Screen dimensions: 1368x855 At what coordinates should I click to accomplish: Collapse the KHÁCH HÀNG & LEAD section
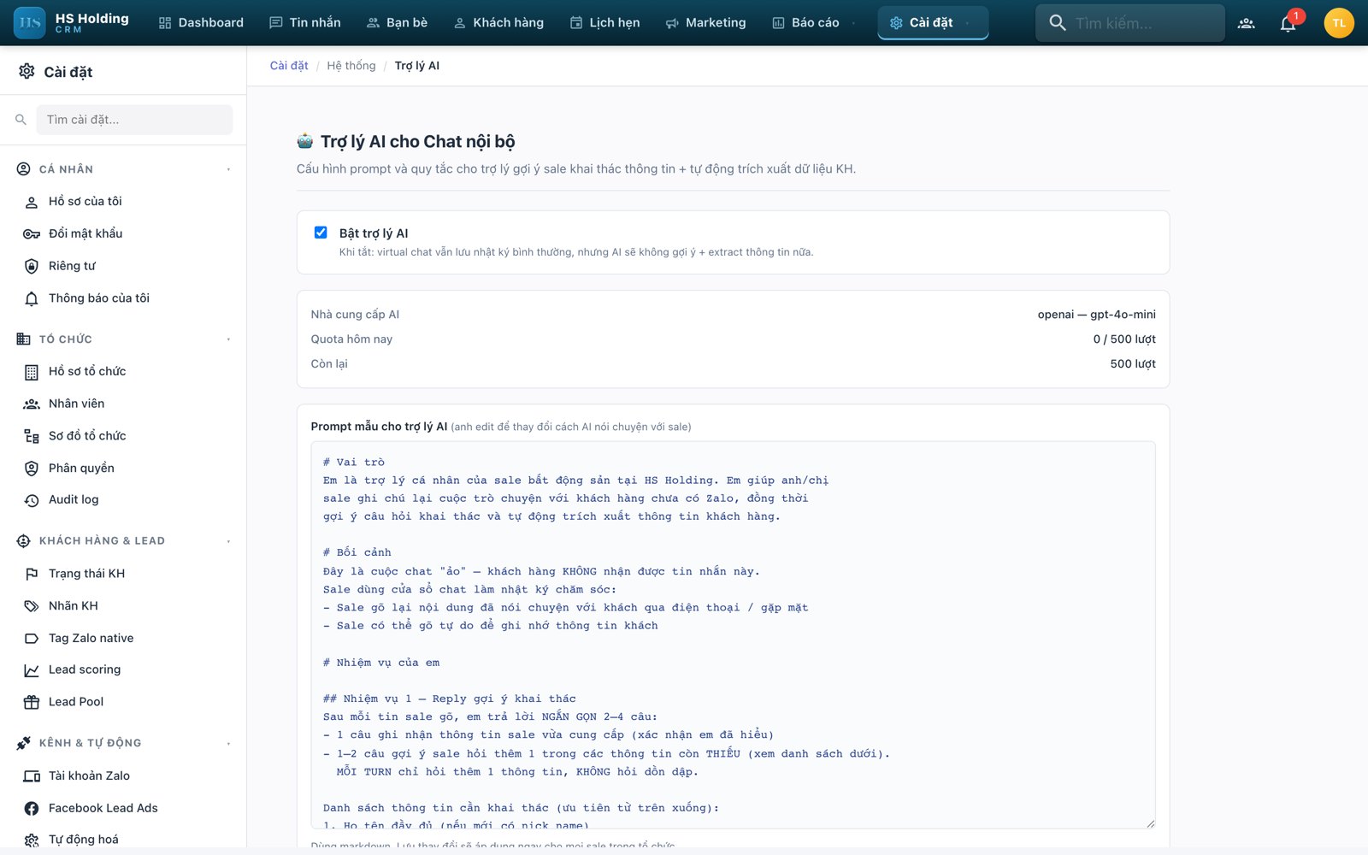228,541
